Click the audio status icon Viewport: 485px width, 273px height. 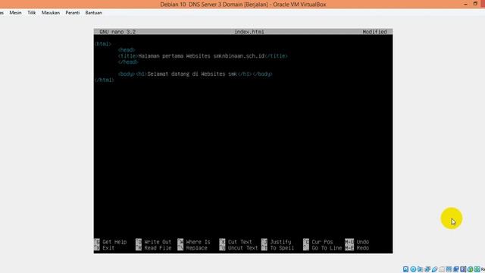click(420, 269)
